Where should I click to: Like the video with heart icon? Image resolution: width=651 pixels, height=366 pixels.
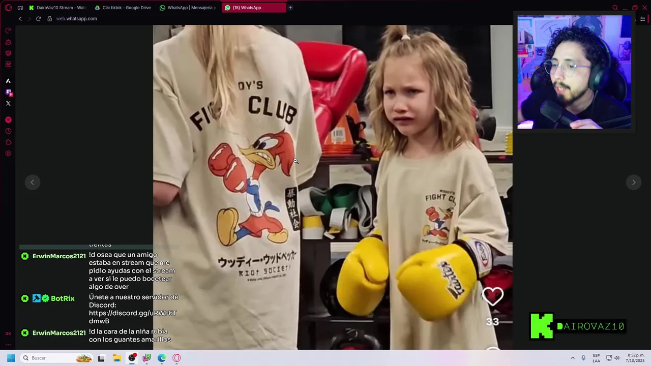pos(492,296)
